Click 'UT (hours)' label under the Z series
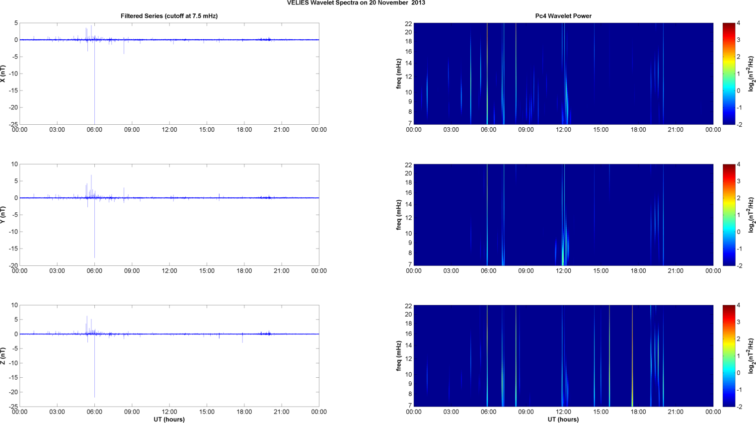This screenshot has height=423, width=756. click(x=169, y=420)
